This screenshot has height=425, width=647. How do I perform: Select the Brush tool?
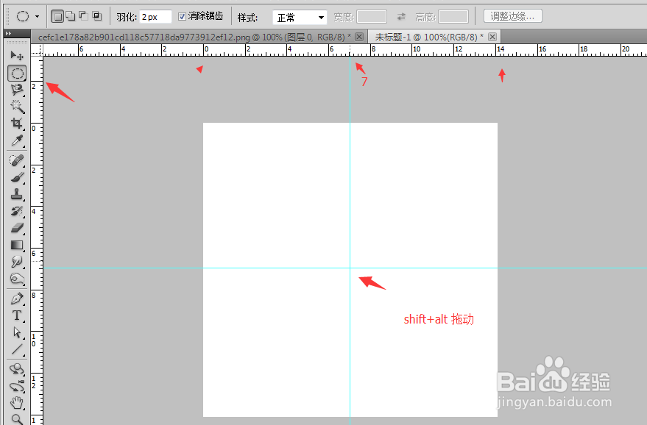pos(17,177)
